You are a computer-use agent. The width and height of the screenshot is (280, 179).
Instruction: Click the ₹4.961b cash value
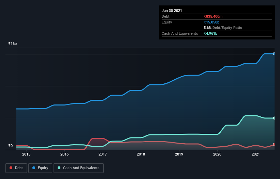pos(210,33)
